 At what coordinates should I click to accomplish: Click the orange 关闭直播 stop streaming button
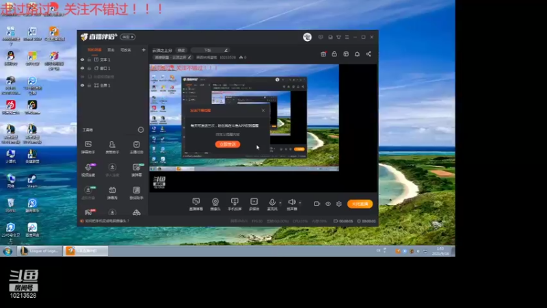[x=360, y=203]
